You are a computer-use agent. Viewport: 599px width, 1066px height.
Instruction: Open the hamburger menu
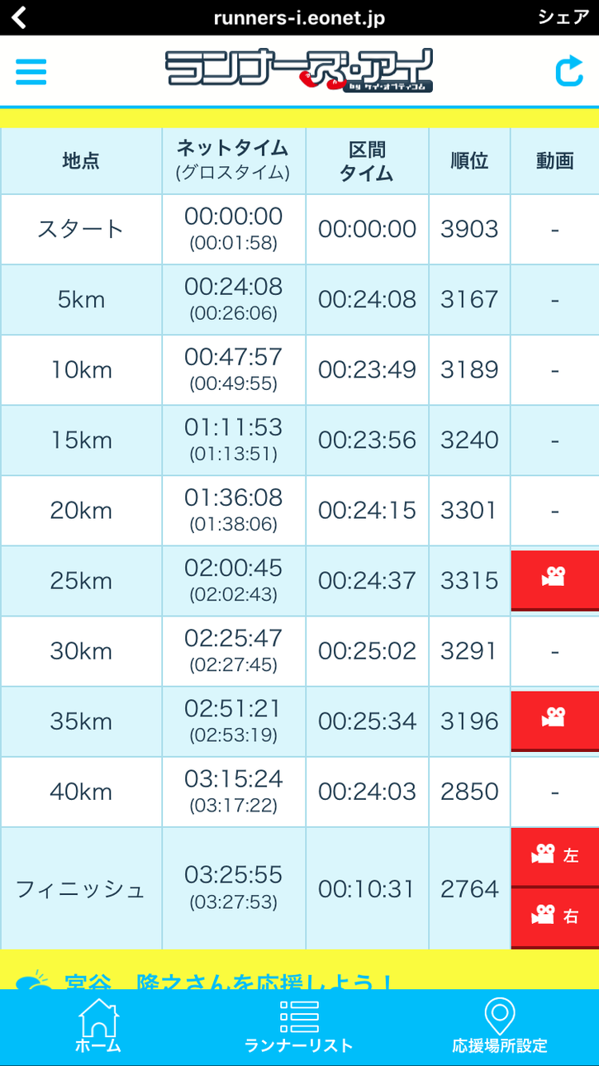(31, 72)
